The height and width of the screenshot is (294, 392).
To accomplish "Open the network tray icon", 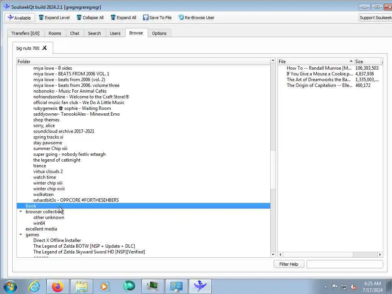I will click(344, 287).
